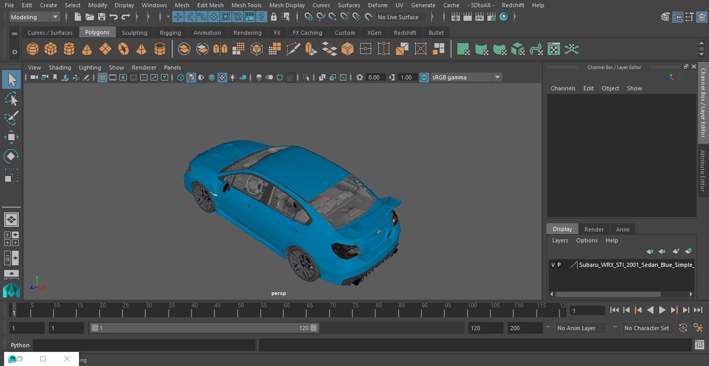Step back one frame

pos(626,310)
